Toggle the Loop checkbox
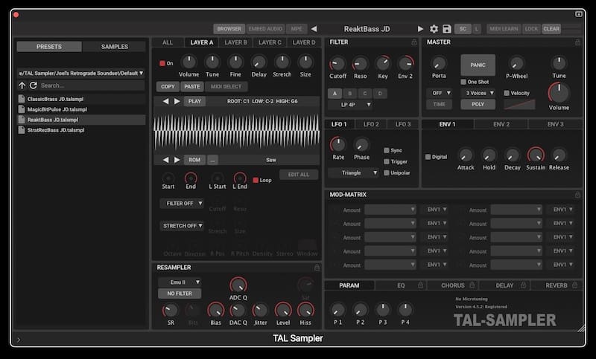Viewport: 596px width, 359px height. point(256,180)
